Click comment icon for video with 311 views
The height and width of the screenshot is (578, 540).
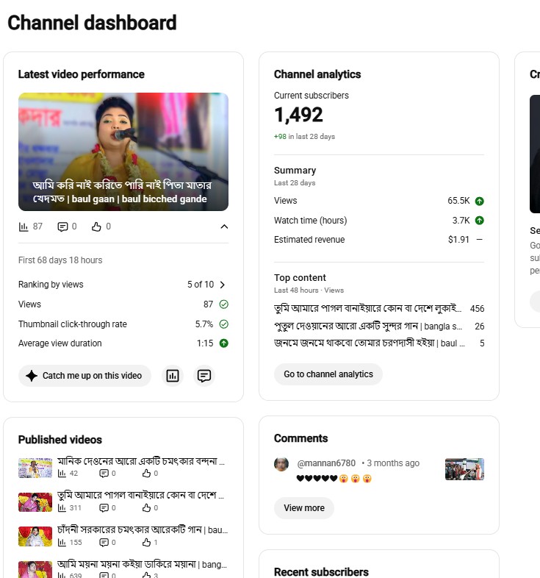click(x=104, y=508)
